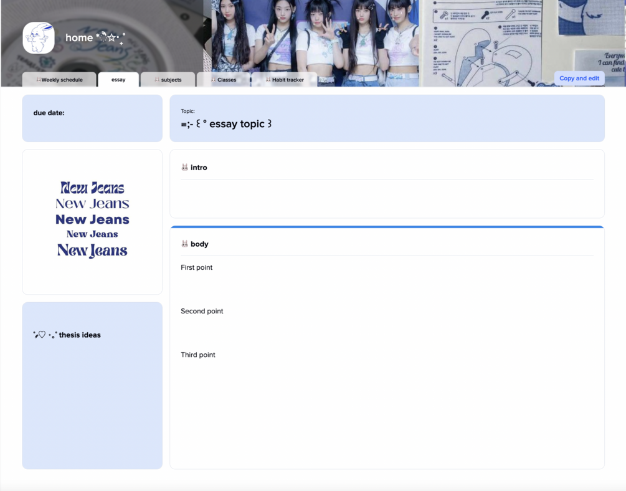The width and height of the screenshot is (626, 491).
Task: Select the essay tab
Action: [x=118, y=80]
